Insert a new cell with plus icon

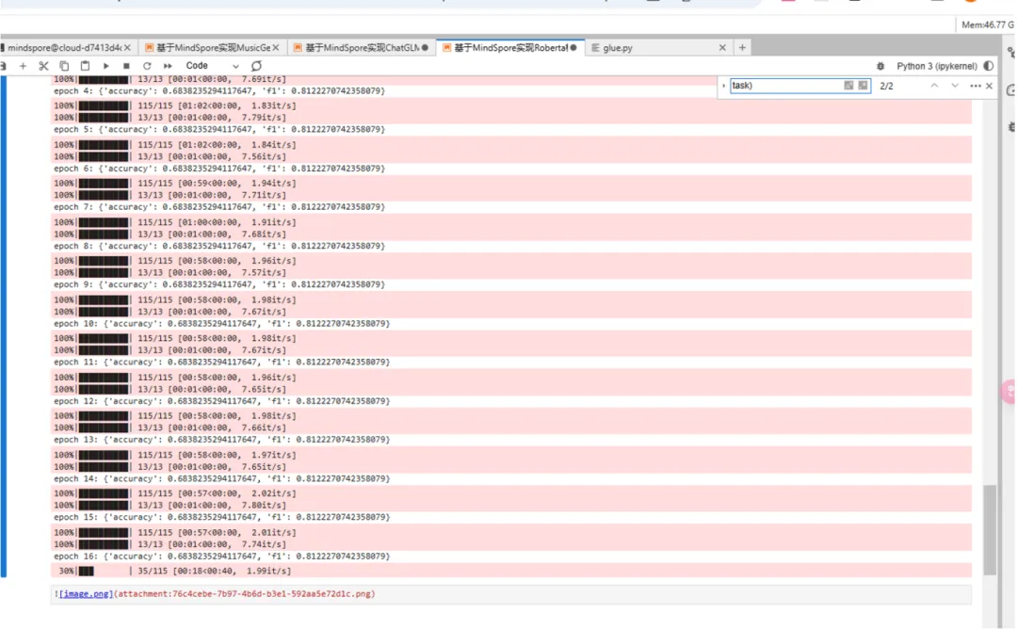coord(24,66)
